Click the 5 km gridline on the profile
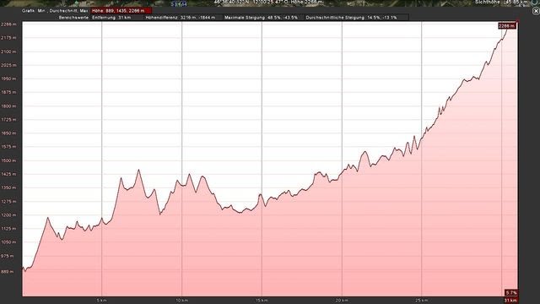Image resolution: width=540 pixels, height=304 pixels. (101, 159)
